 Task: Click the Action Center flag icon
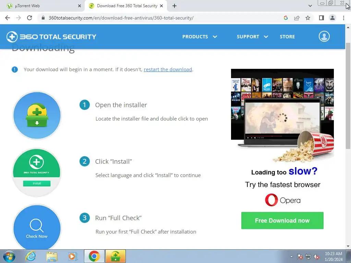click(300, 256)
